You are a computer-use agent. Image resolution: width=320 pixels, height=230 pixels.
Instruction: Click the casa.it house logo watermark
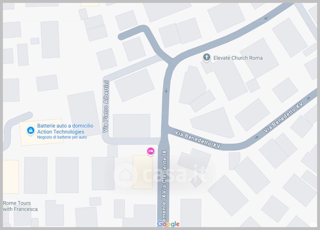tap(124, 175)
